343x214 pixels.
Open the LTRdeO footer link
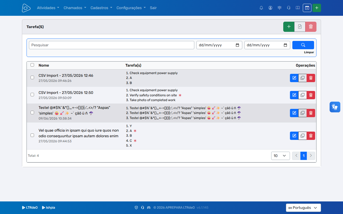(30, 208)
